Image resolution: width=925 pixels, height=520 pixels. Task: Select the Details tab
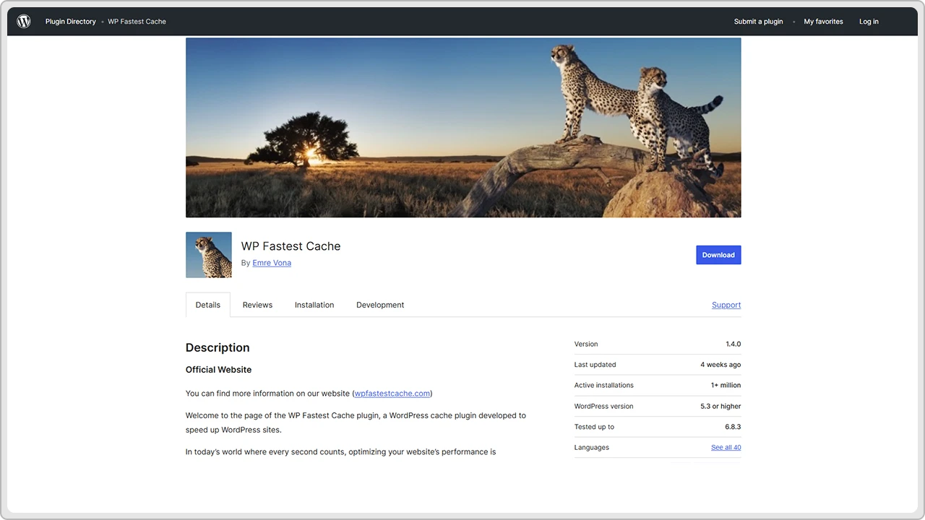[x=207, y=305]
